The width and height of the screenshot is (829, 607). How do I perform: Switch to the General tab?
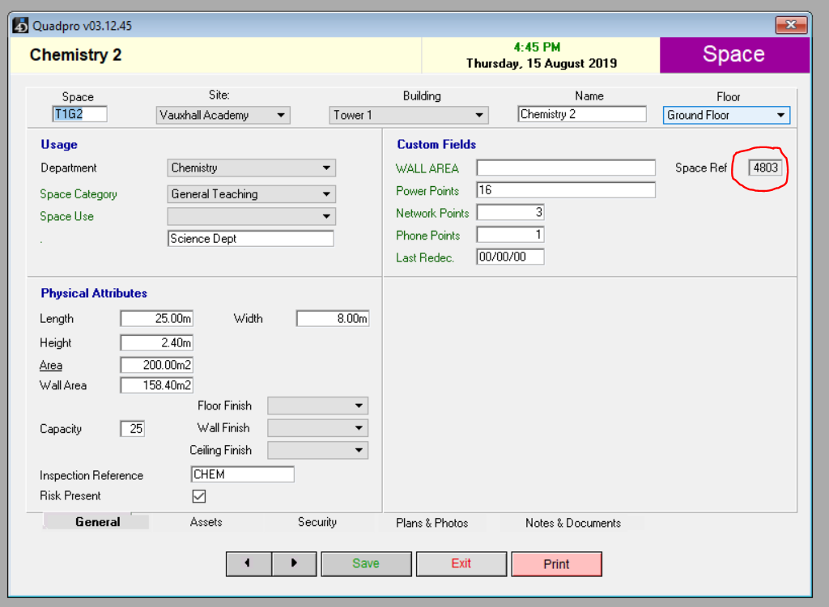(x=97, y=522)
